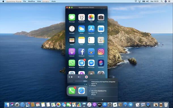Open the Foto app on the iPhone screen
The image size is (173, 108).
pos(91,17)
